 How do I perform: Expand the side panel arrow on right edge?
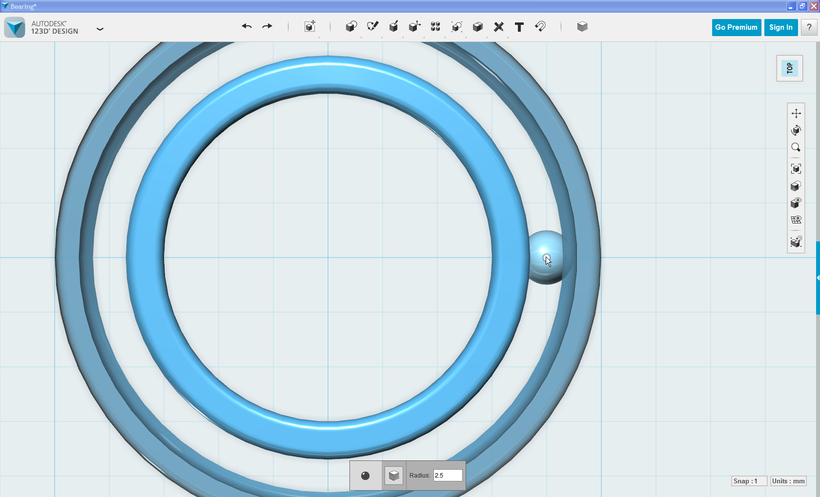pyautogui.click(x=818, y=278)
